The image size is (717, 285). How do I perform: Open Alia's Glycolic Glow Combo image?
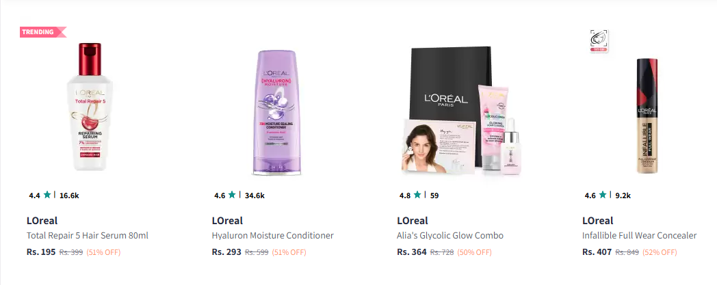460,110
